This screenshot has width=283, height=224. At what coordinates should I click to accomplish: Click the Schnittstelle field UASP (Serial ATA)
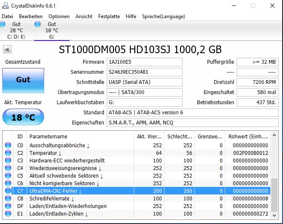coord(145,82)
